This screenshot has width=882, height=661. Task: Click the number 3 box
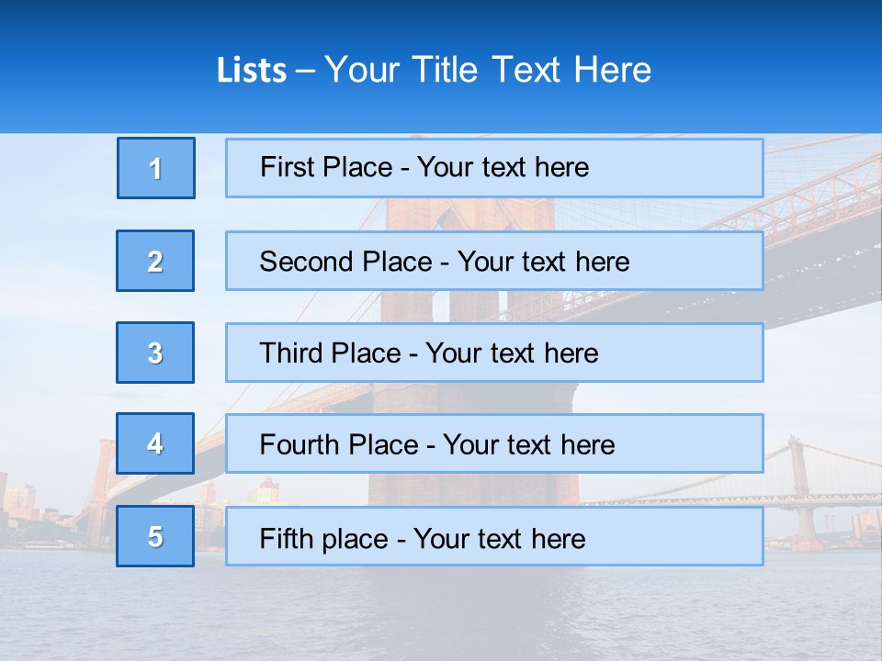click(x=155, y=353)
